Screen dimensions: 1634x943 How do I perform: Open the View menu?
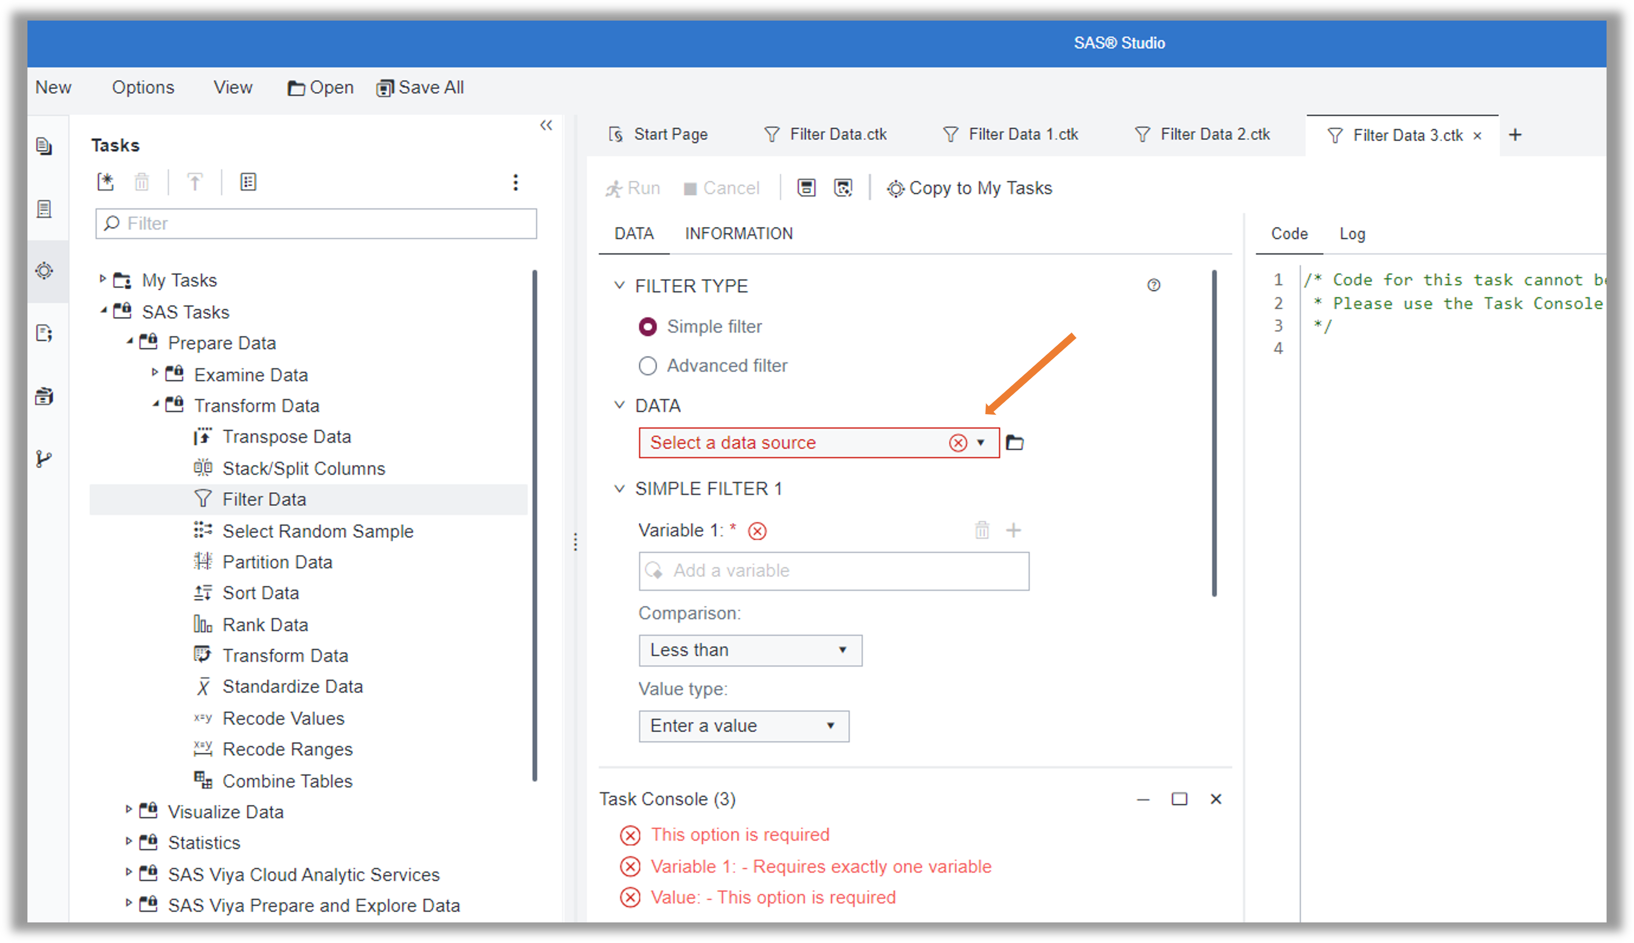(233, 87)
